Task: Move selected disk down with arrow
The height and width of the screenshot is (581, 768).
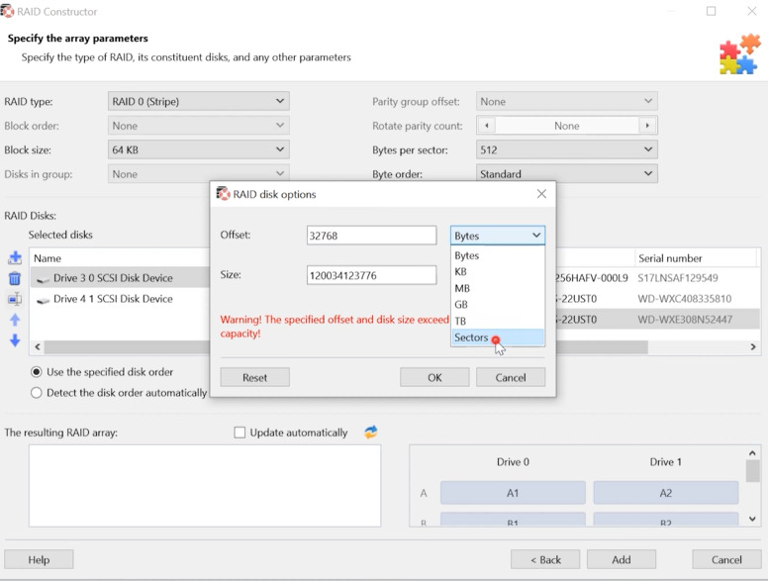Action: [15, 340]
